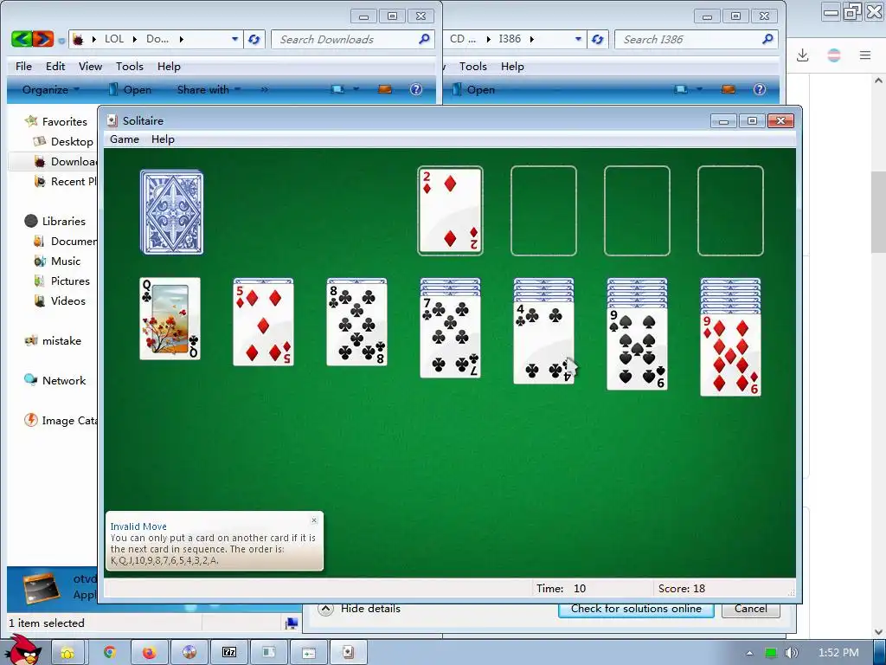Click the rightmost empty foundation slot
886x665 pixels.
coord(730,210)
